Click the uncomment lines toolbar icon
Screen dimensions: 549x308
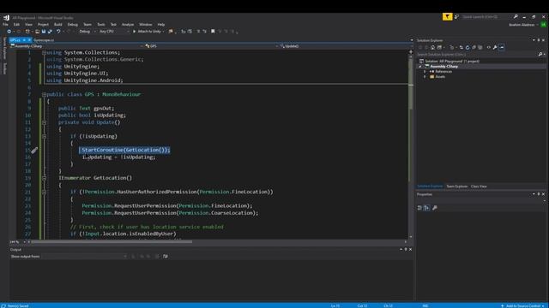click(x=204, y=32)
